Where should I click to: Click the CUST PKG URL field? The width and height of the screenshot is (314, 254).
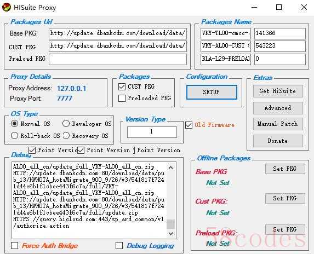(x=118, y=46)
